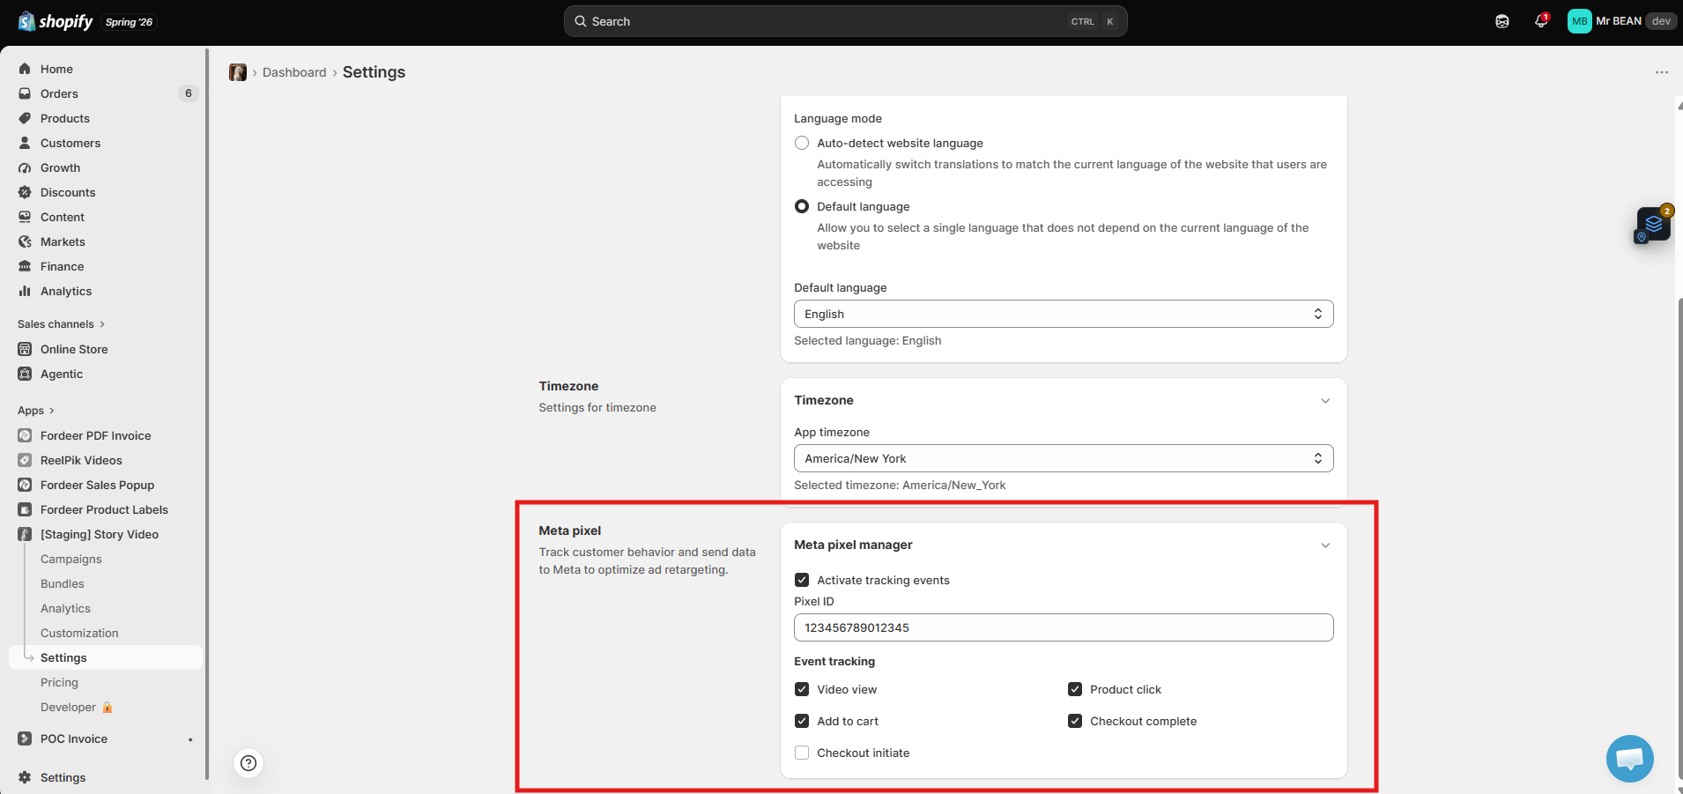Open the Sidekick assistant icon in top bar

(1502, 21)
